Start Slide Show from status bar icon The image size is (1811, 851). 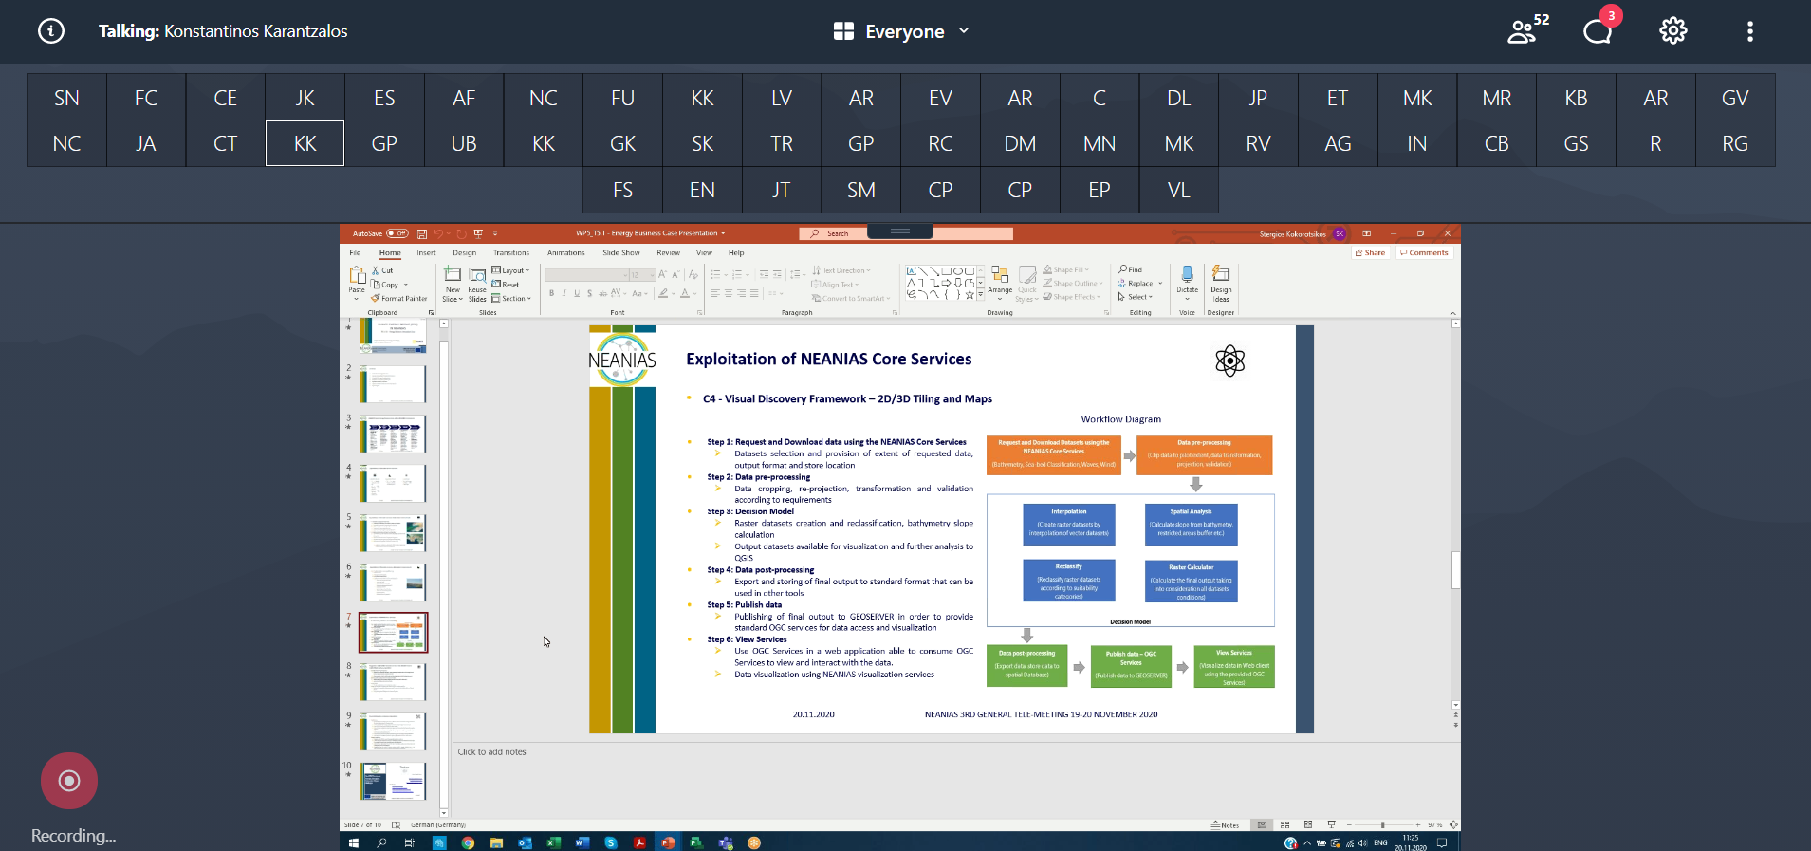[1331, 824]
